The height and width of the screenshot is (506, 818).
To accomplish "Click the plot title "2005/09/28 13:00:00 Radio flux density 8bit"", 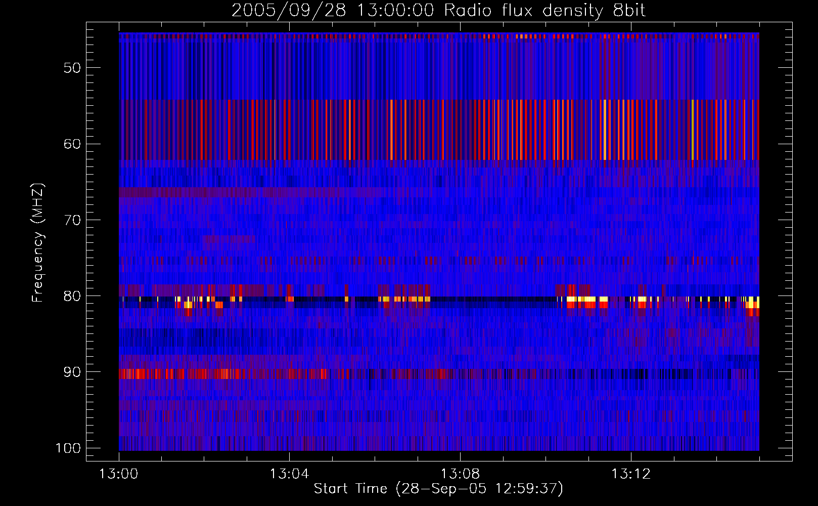I will point(438,11).
